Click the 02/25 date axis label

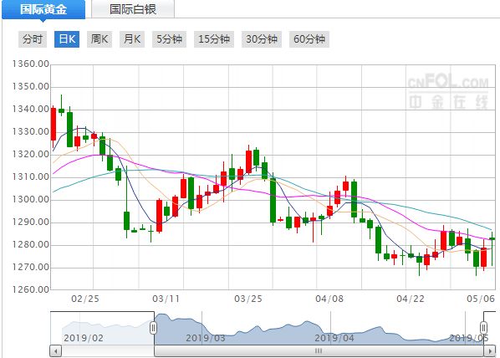85,299
